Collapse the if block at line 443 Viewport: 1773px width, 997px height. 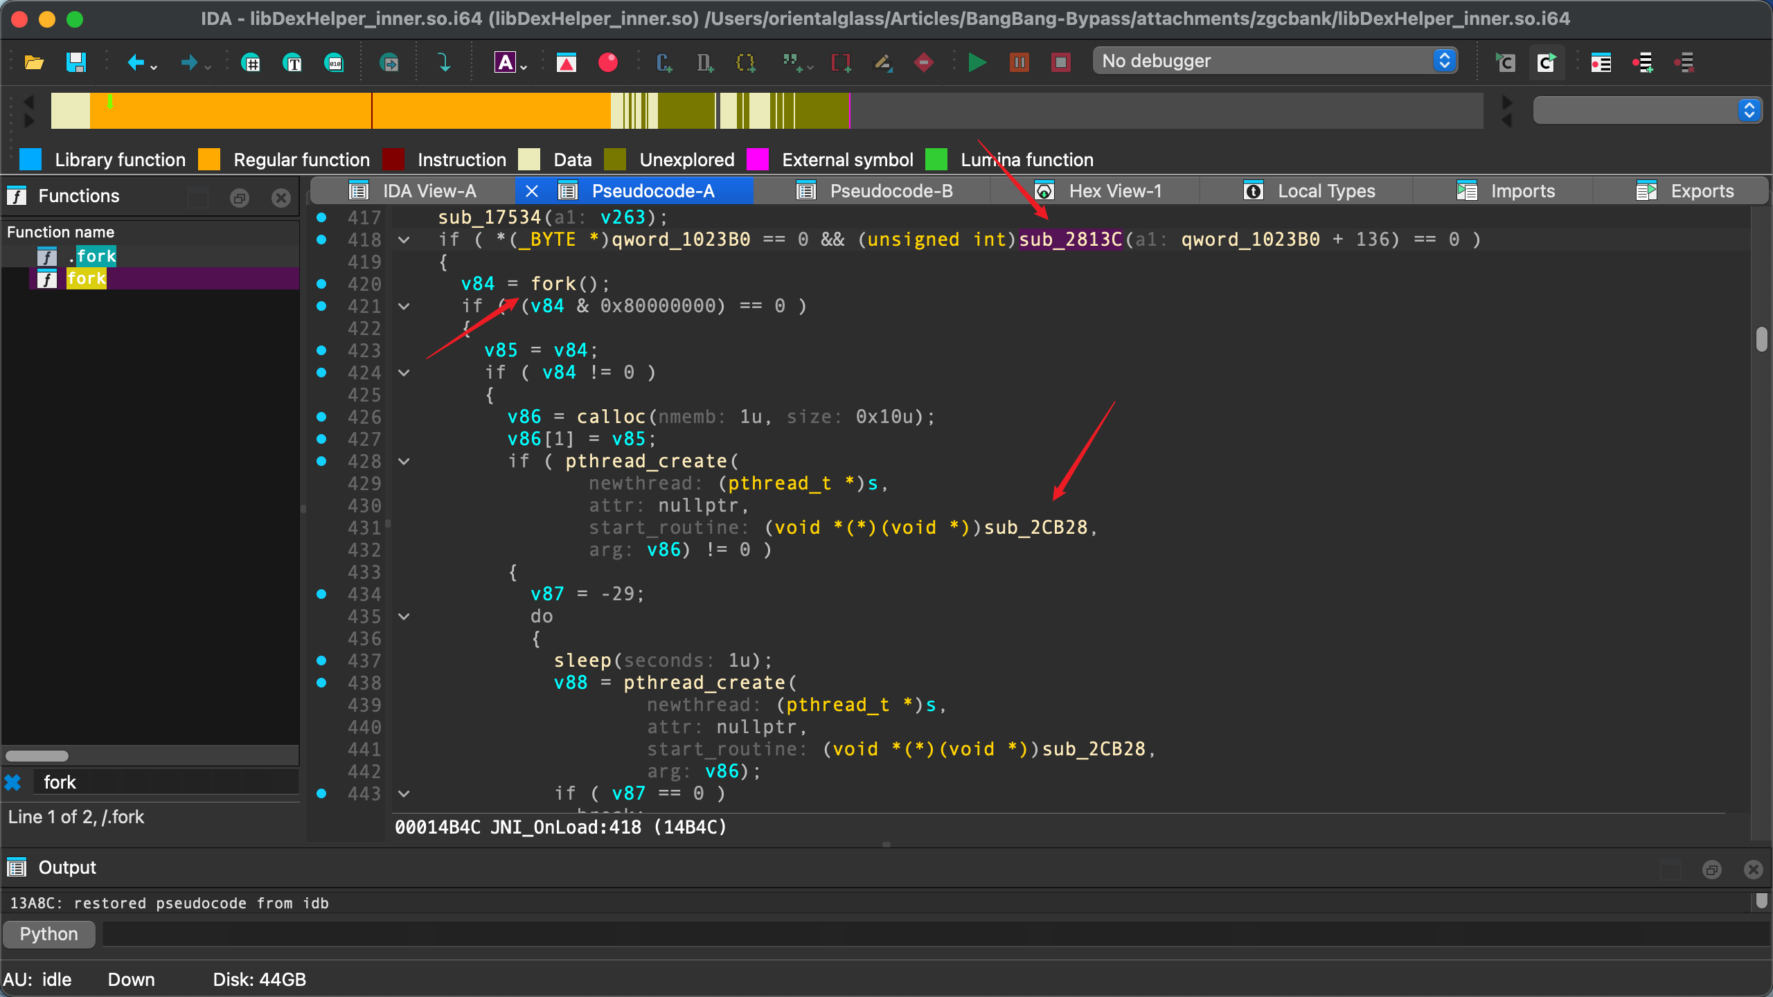click(404, 794)
